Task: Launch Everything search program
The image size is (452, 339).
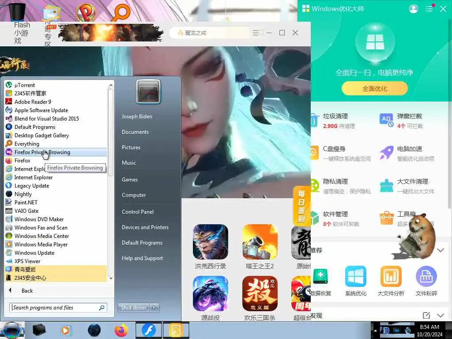Action: tap(56, 143)
